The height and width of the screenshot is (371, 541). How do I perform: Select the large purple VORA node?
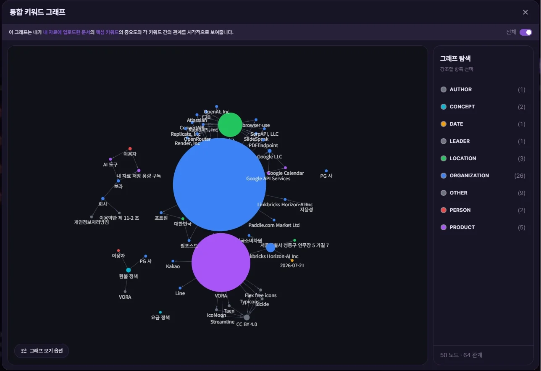(x=221, y=263)
